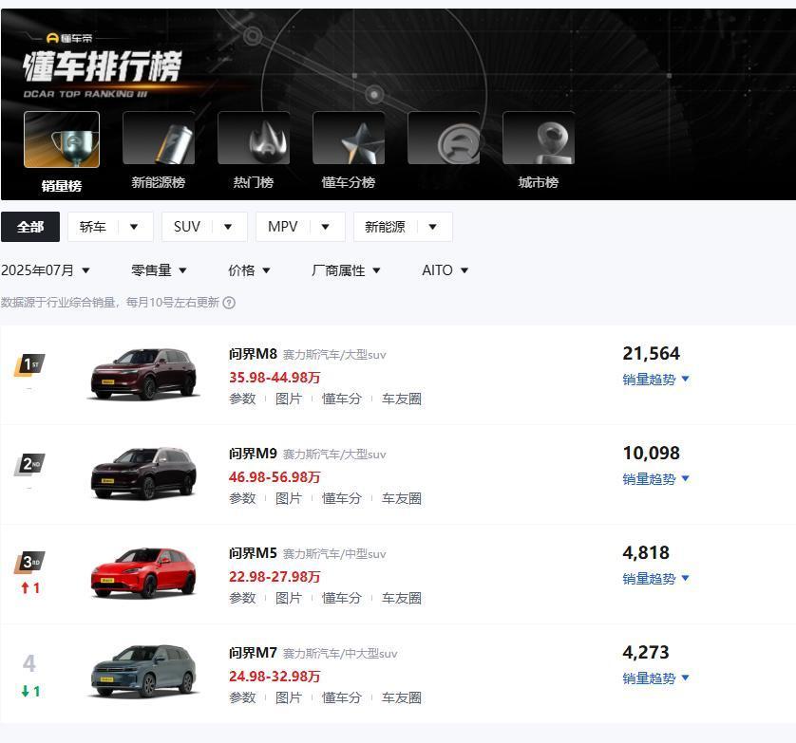Click the 10,098 sales figure
The image size is (796, 743).
click(x=651, y=453)
